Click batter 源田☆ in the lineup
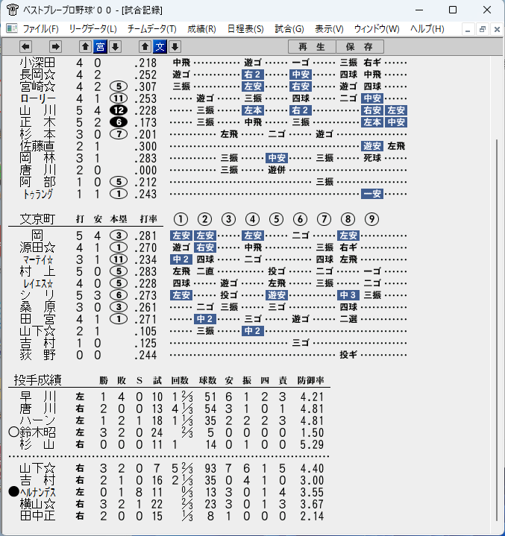505x536 pixels. click(37, 247)
